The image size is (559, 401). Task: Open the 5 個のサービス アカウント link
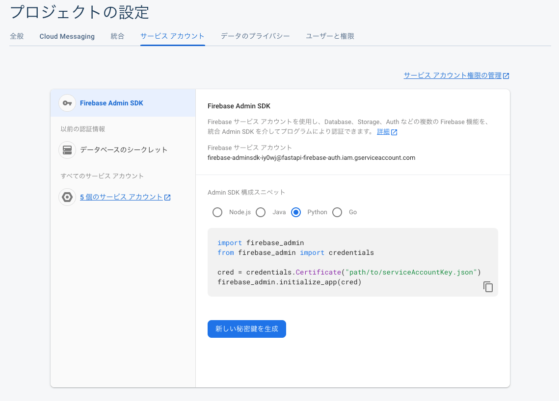pos(121,197)
